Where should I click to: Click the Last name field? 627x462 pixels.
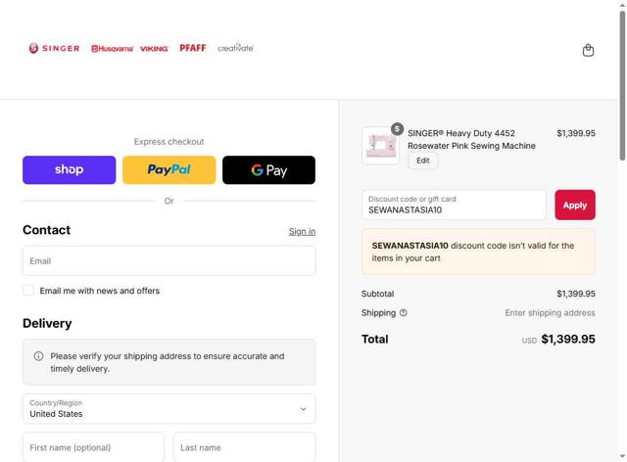tap(244, 447)
